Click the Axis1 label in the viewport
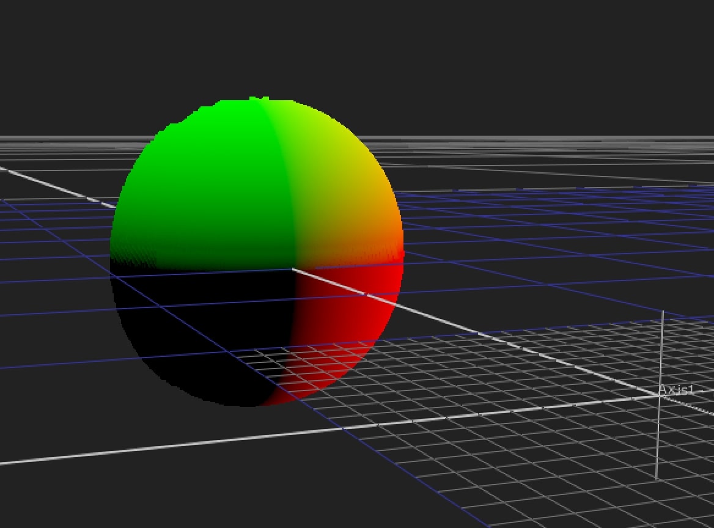This screenshot has height=528, width=714. point(676,390)
